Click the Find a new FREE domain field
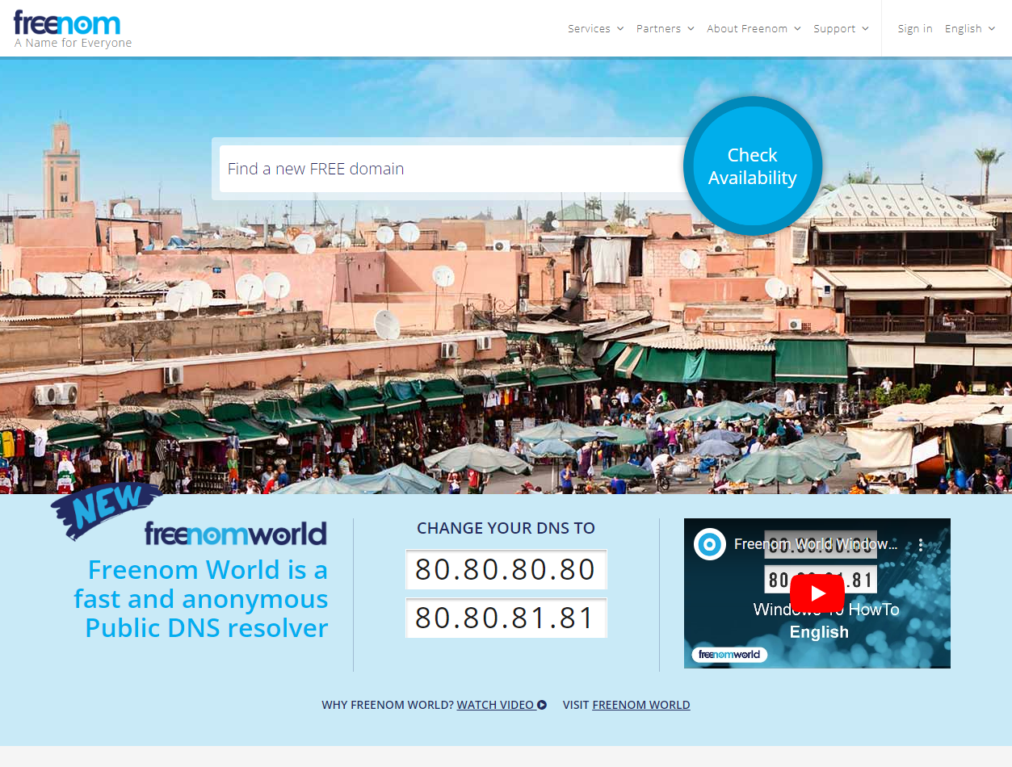Screen dimensions: 1012x767 [x=452, y=169]
